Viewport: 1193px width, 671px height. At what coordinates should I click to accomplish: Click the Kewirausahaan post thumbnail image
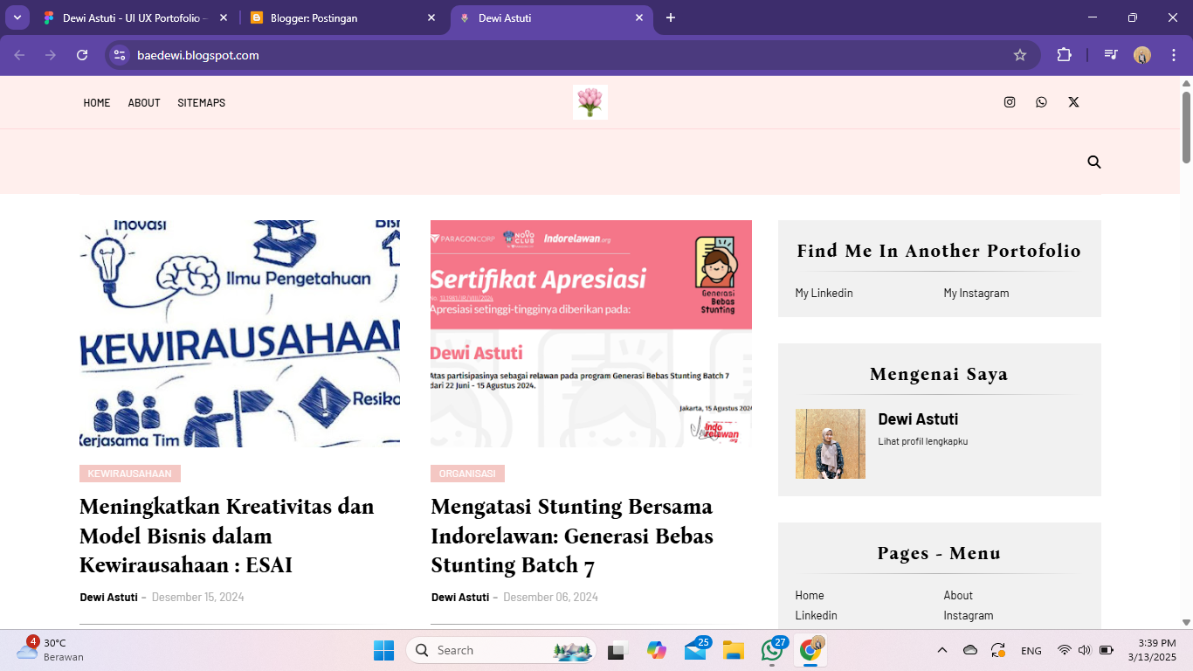coord(239,334)
